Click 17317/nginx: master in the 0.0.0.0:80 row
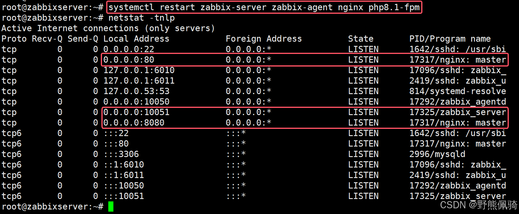The image size is (519, 214). tap(458, 60)
